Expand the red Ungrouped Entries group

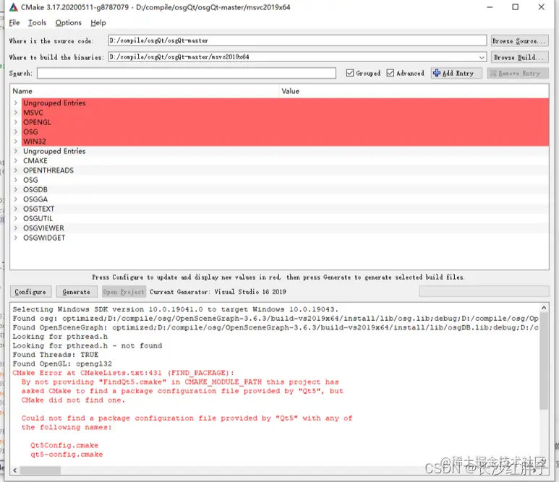16,103
